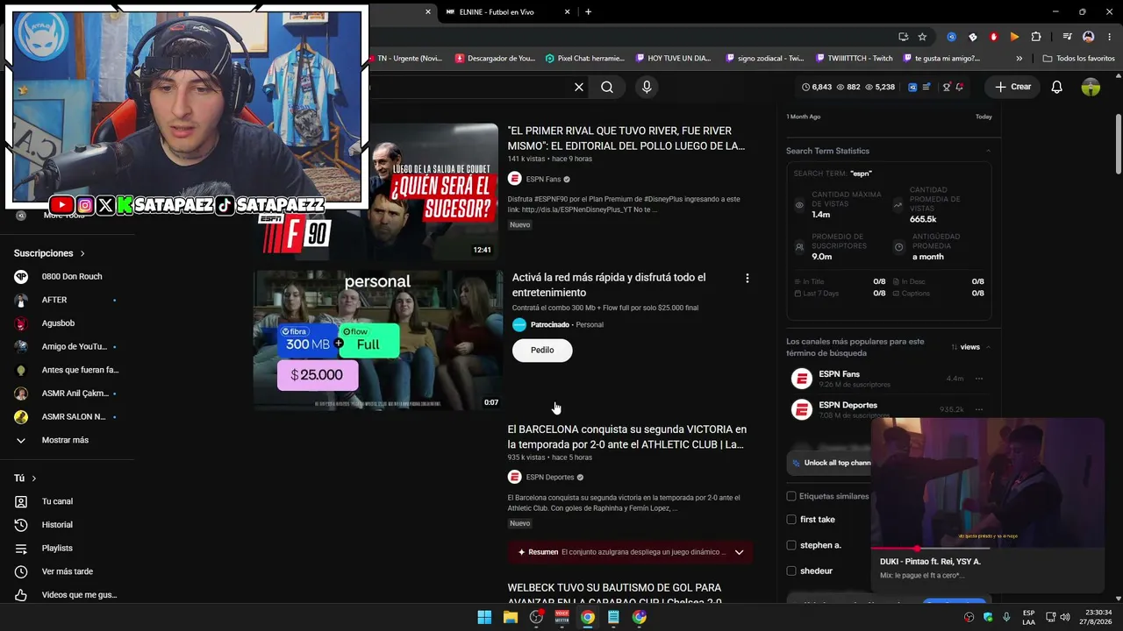Open the Windows Security tray icon
The image size is (1123, 631).
click(988, 617)
